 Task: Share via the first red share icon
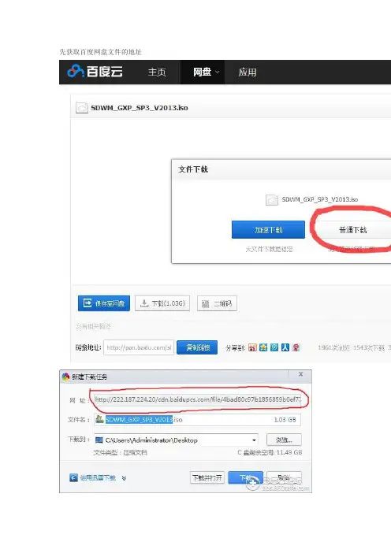[252, 347]
